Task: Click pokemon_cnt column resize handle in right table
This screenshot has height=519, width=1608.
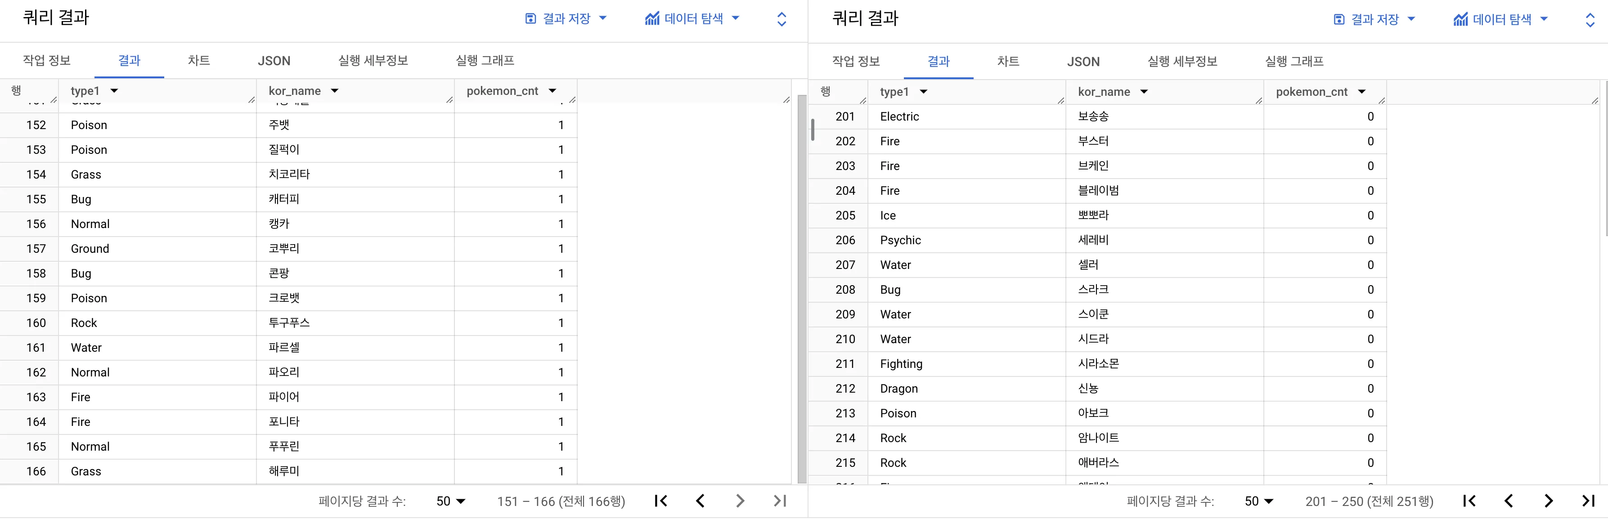Action: pyautogui.click(x=1381, y=100)
